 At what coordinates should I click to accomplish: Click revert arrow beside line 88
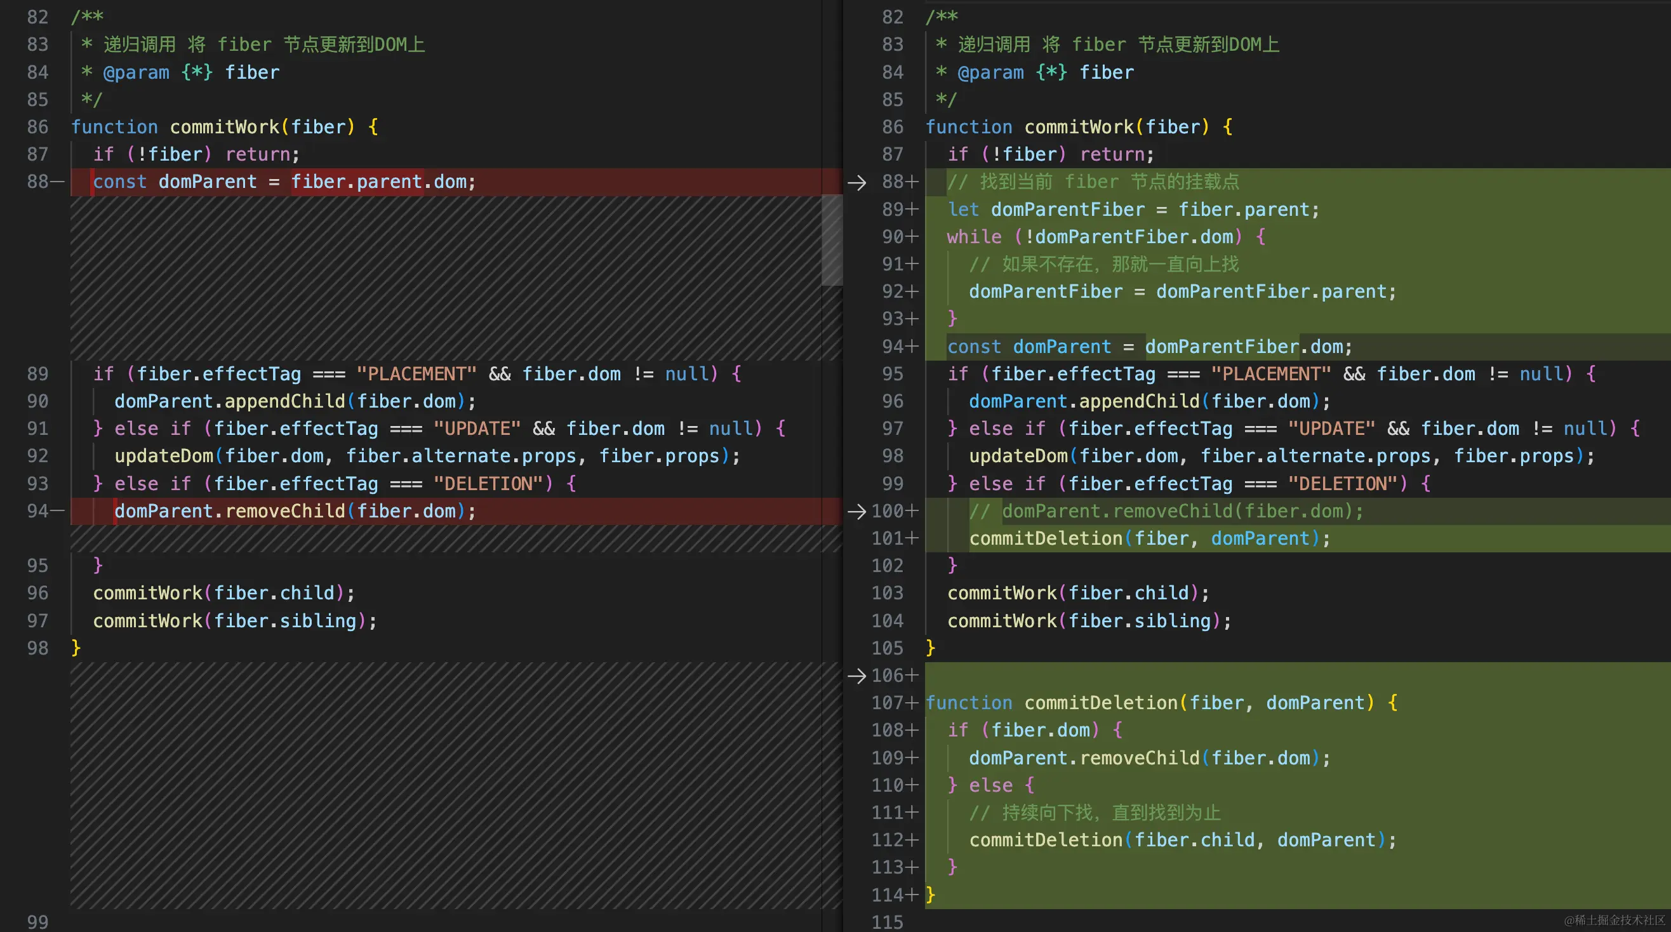pyautogui.click(x=856, y=182)
